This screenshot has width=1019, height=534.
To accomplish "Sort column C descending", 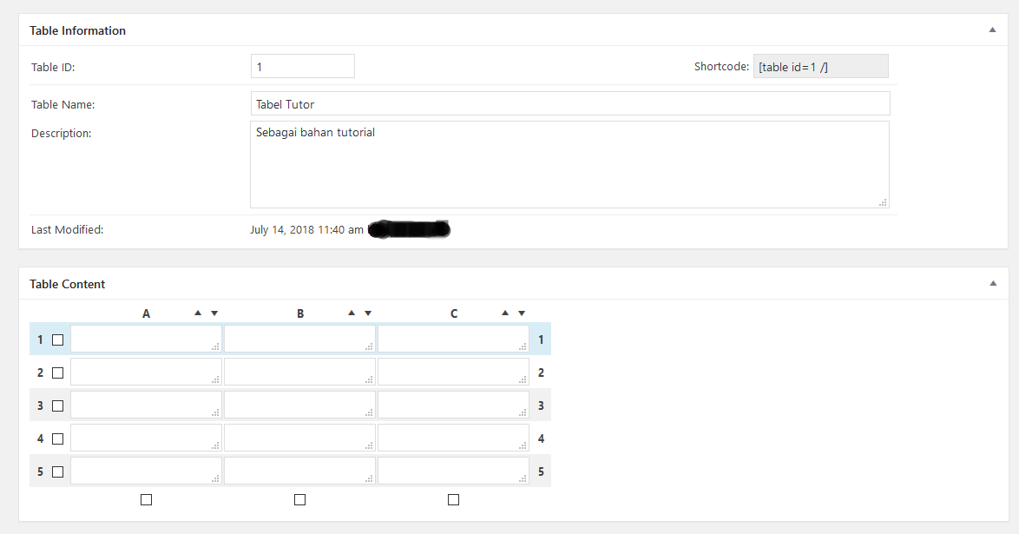I will click(x=521, y=313).
